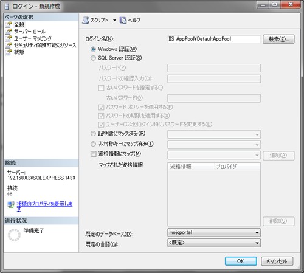Open the certificate mapping dropdown

tap(214, 134)
